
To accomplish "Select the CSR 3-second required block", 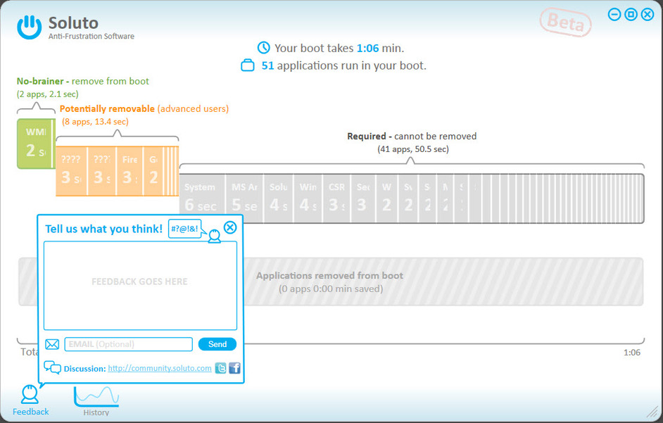I will coord(336,198).
